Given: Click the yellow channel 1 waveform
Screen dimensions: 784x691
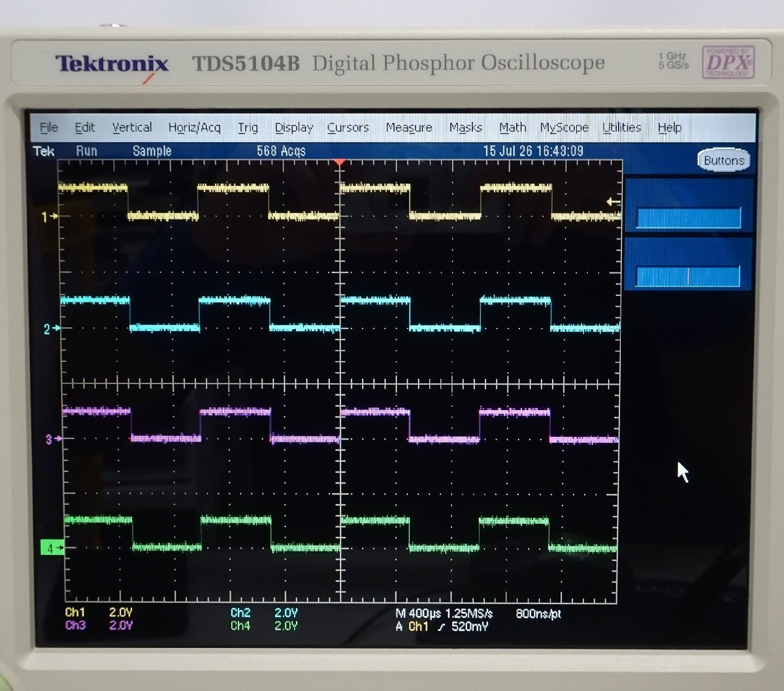Looking at the screenshot, I should point(339,202).
